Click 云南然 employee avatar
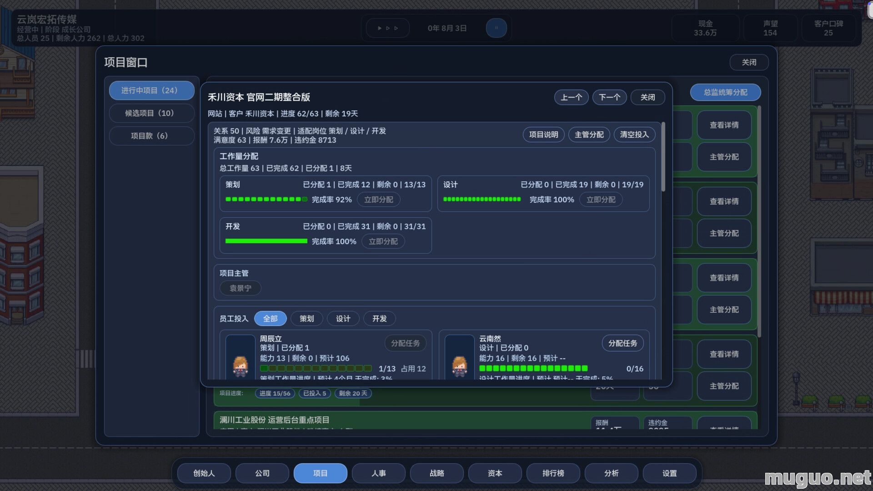873x491 pixels. 460,357
